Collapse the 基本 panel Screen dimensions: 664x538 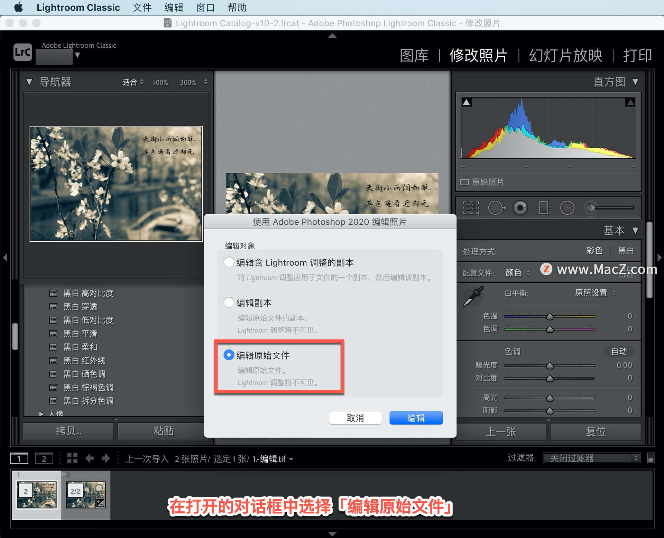pyautogui.click(x=635, y=230)
